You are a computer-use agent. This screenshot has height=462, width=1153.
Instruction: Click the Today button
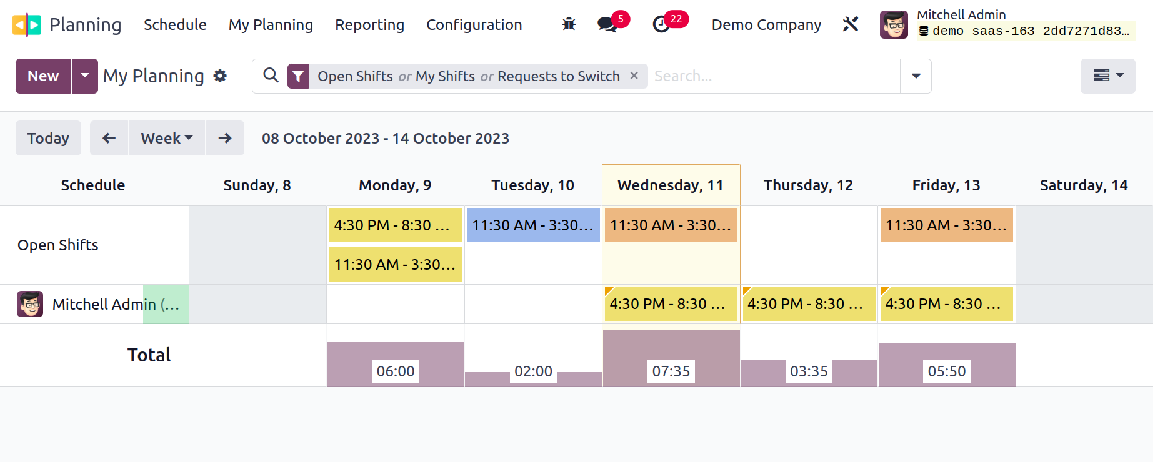click(x=48, y=138)
